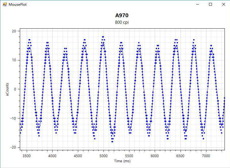Click the 5500 tick on time axis
230x168 pixels.
(x=129, y=156)
